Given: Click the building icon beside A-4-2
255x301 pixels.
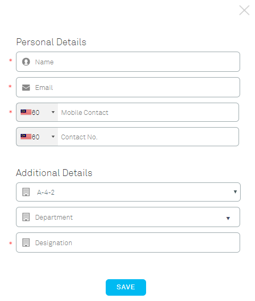Looking at the screenshot, I should point(26,192).
